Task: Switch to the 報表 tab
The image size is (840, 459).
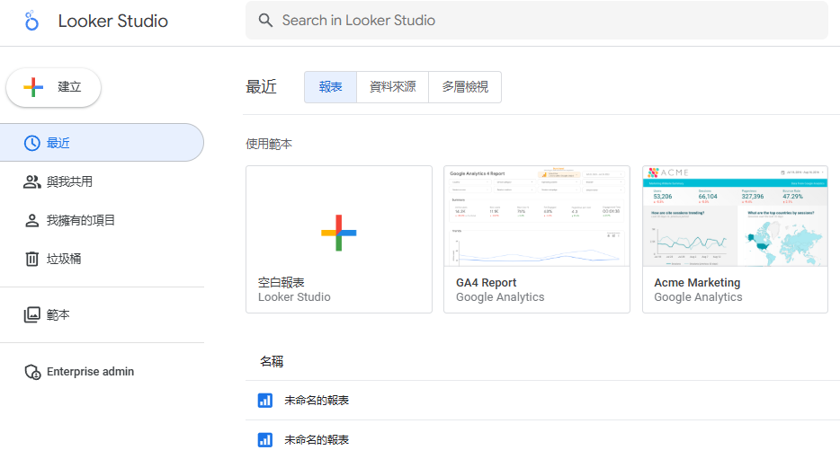Action: (x=331, y=87)
